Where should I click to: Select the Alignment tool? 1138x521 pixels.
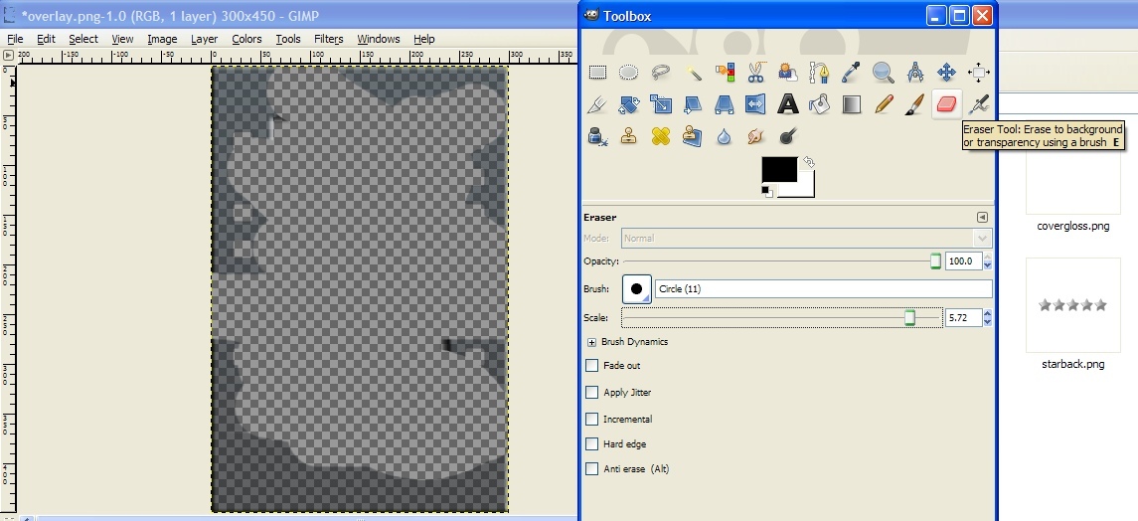978,72
